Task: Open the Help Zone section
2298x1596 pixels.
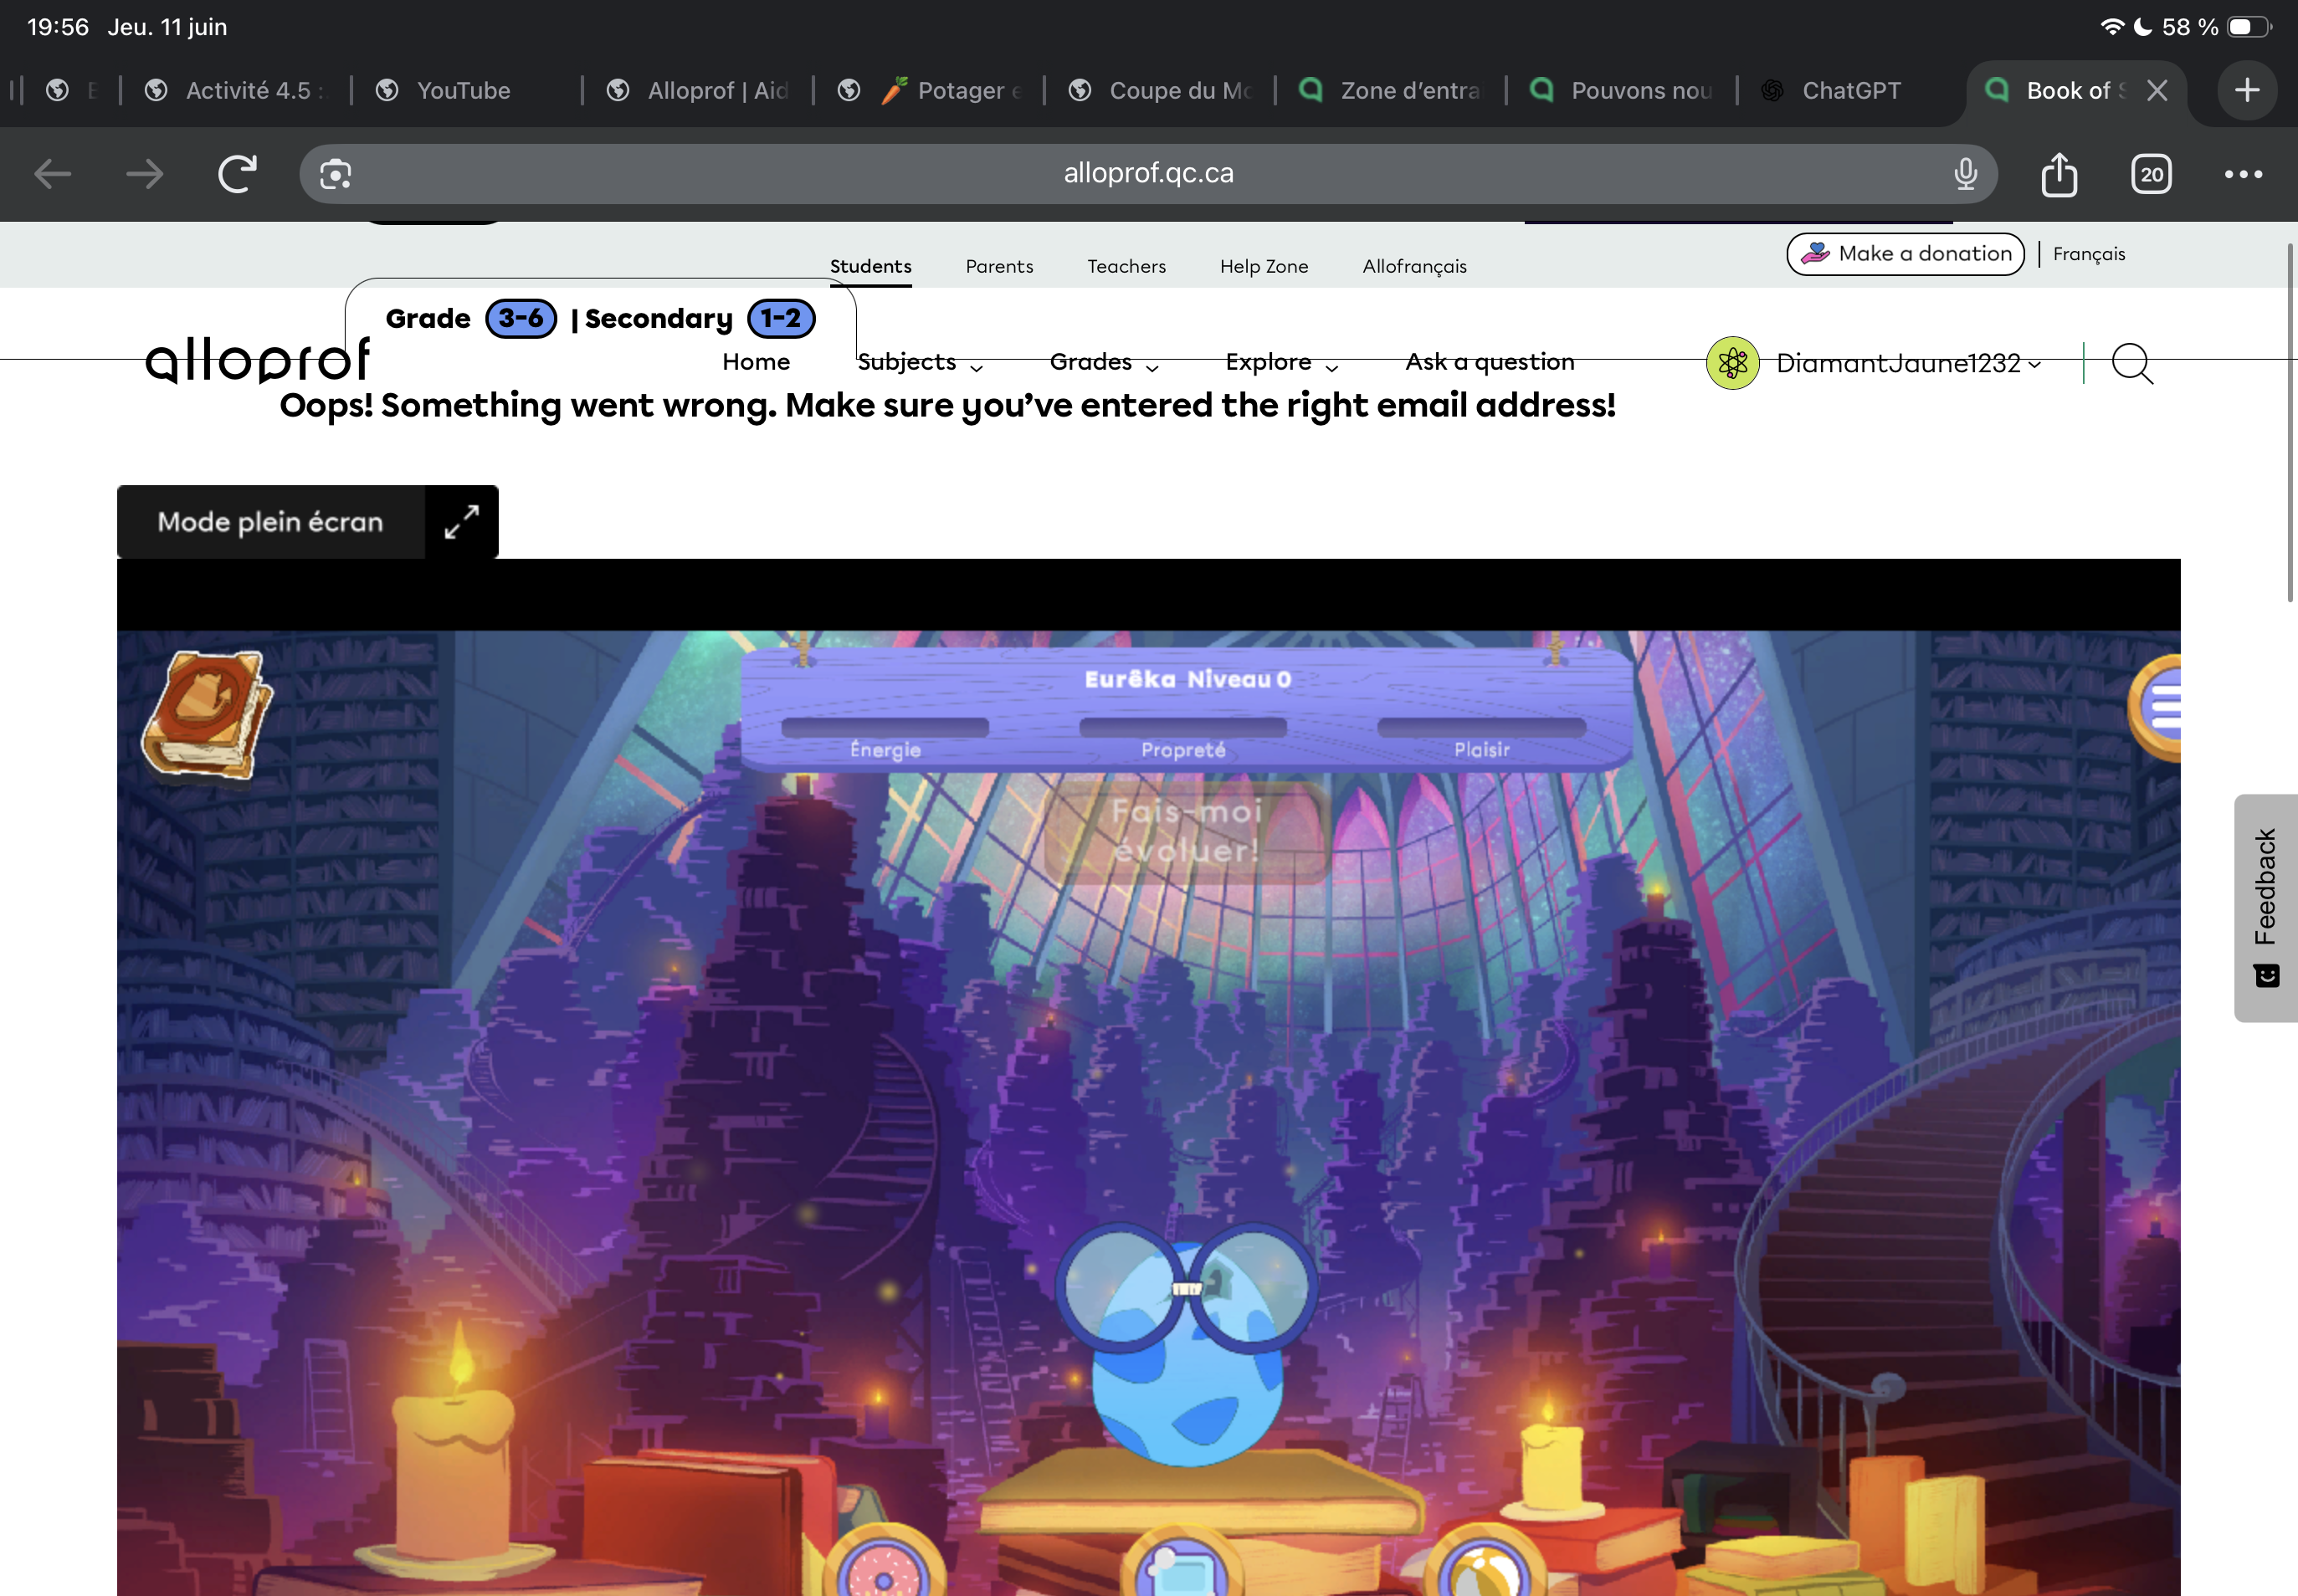Action: (x=1264, y=266)
